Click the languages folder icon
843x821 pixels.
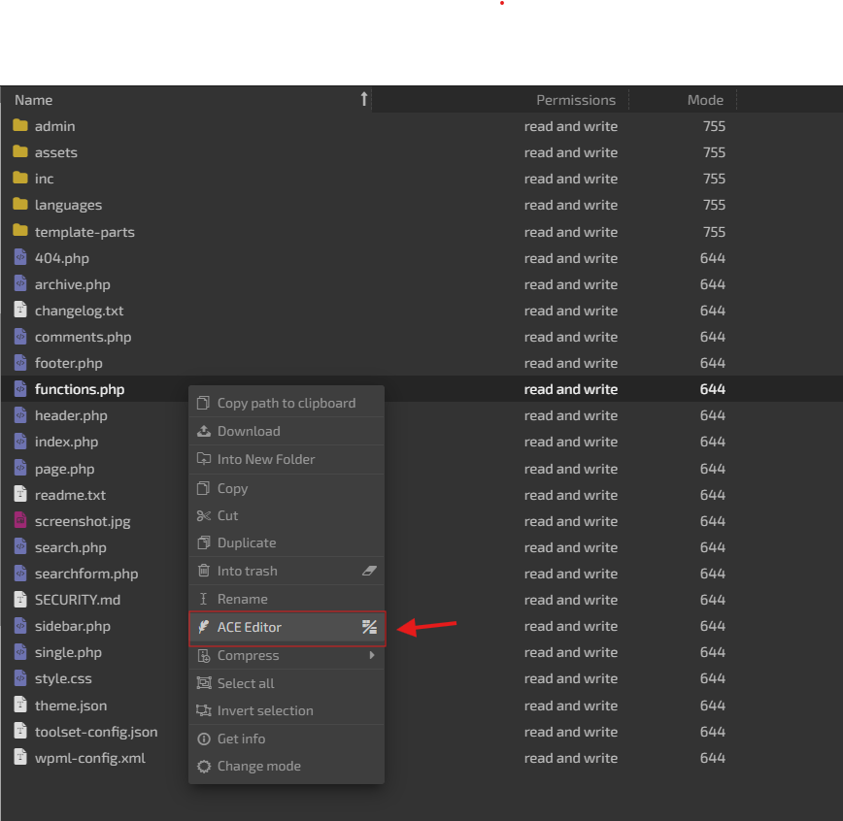(20, 204)
